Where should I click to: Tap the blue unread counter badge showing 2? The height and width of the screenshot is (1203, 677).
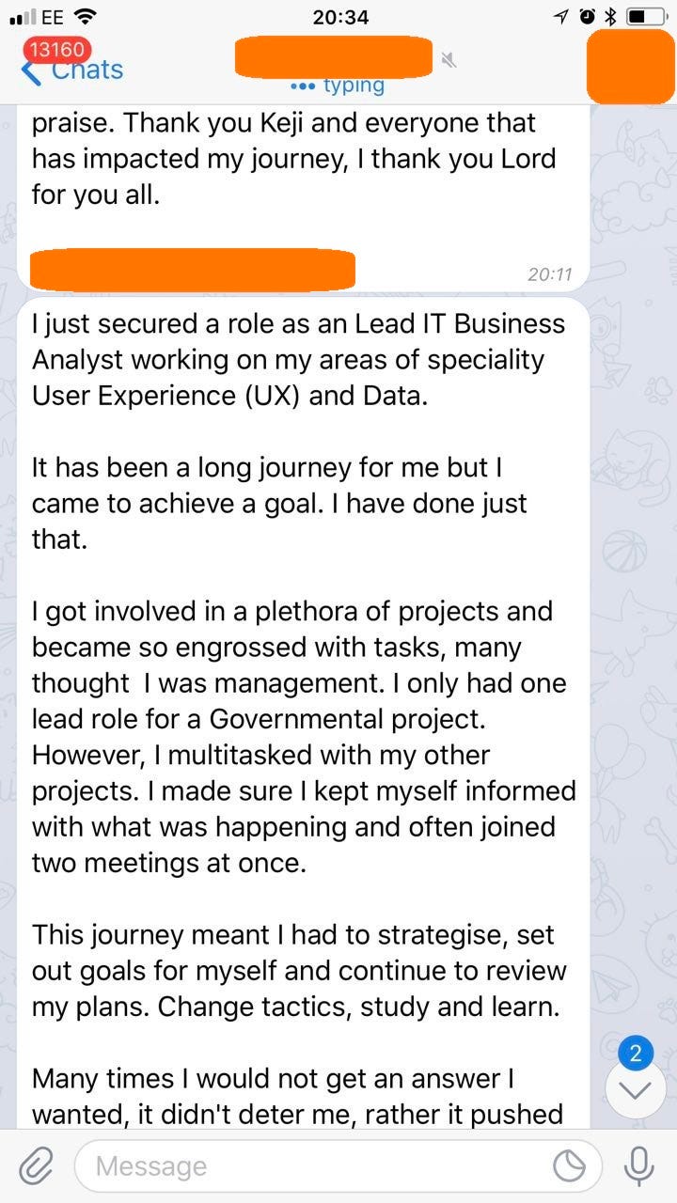click(x=636, y=1053)
